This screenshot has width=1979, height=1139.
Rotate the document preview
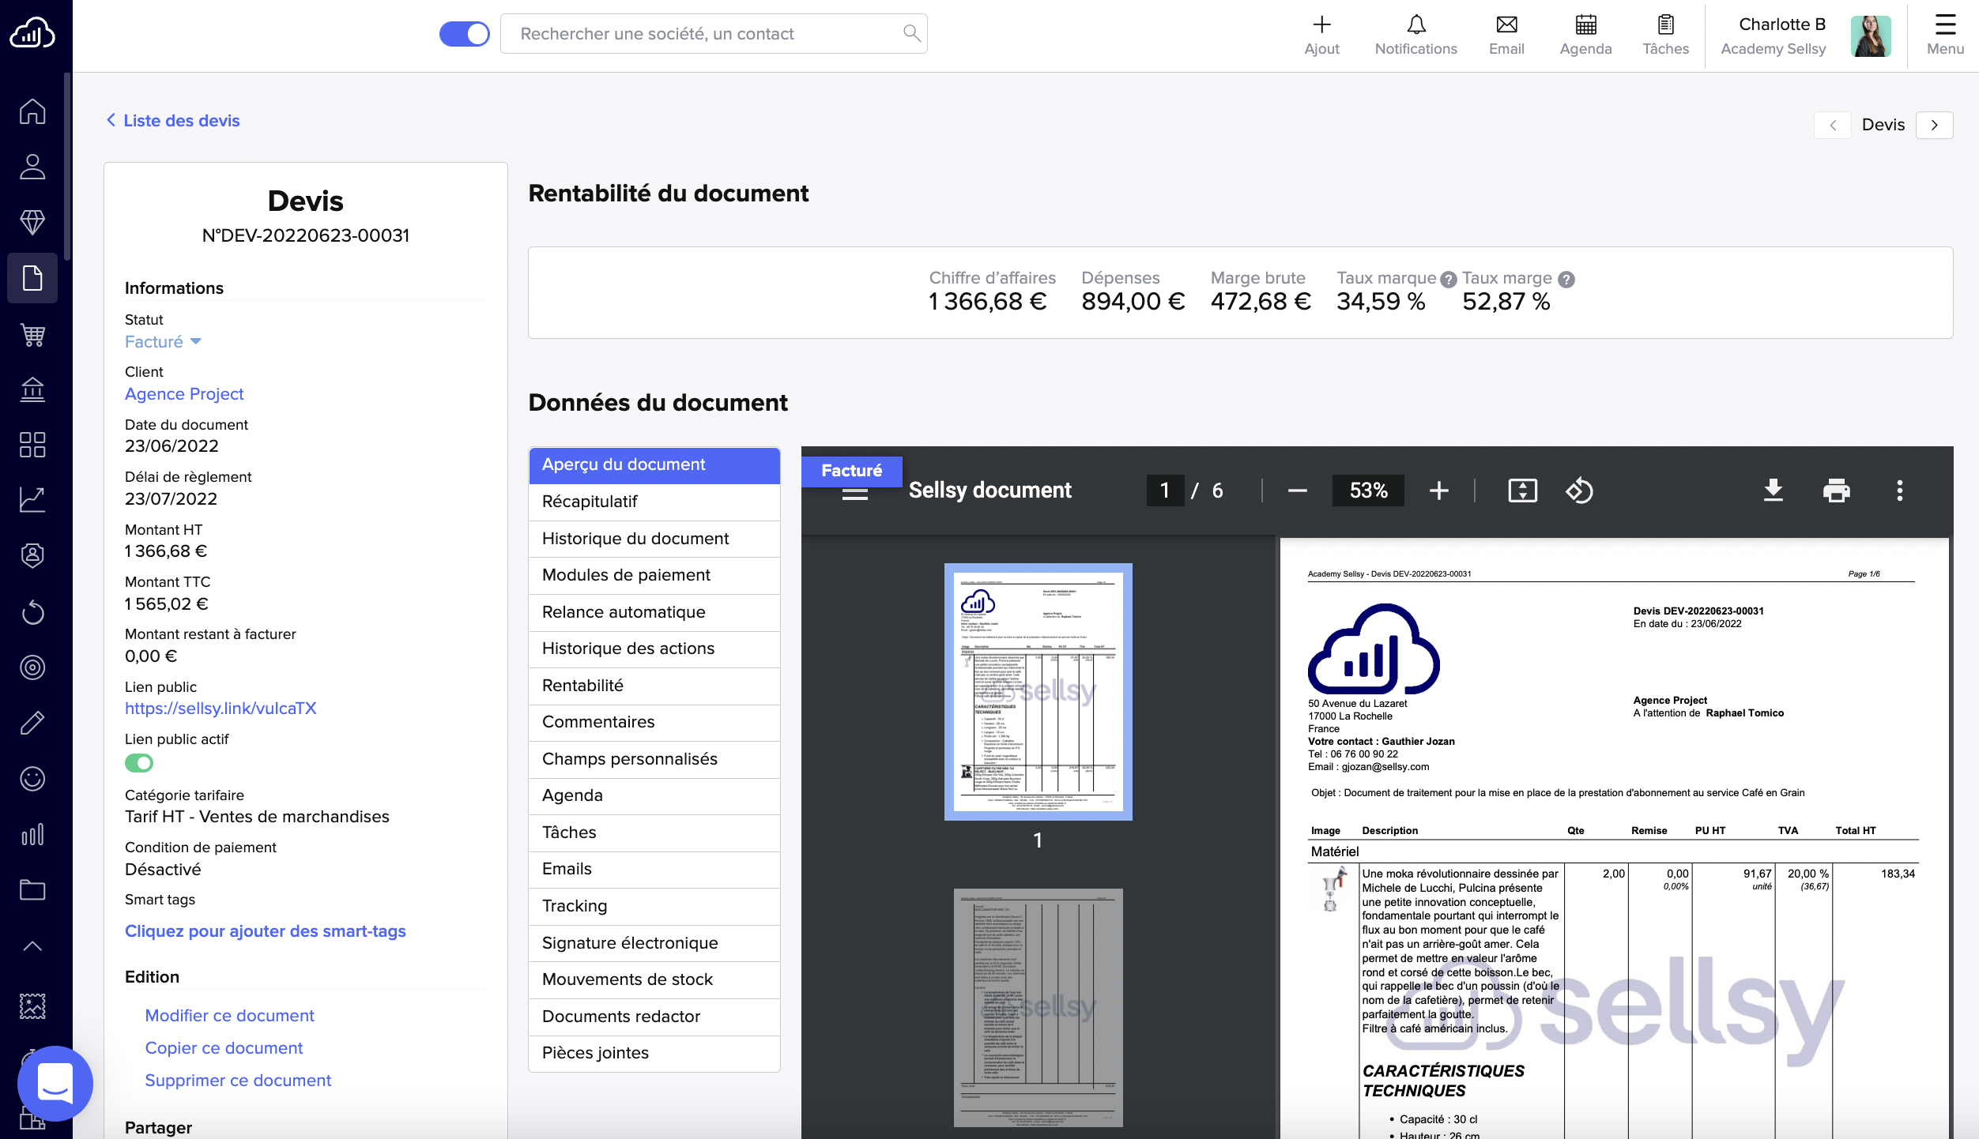(x=1581, y=491)
